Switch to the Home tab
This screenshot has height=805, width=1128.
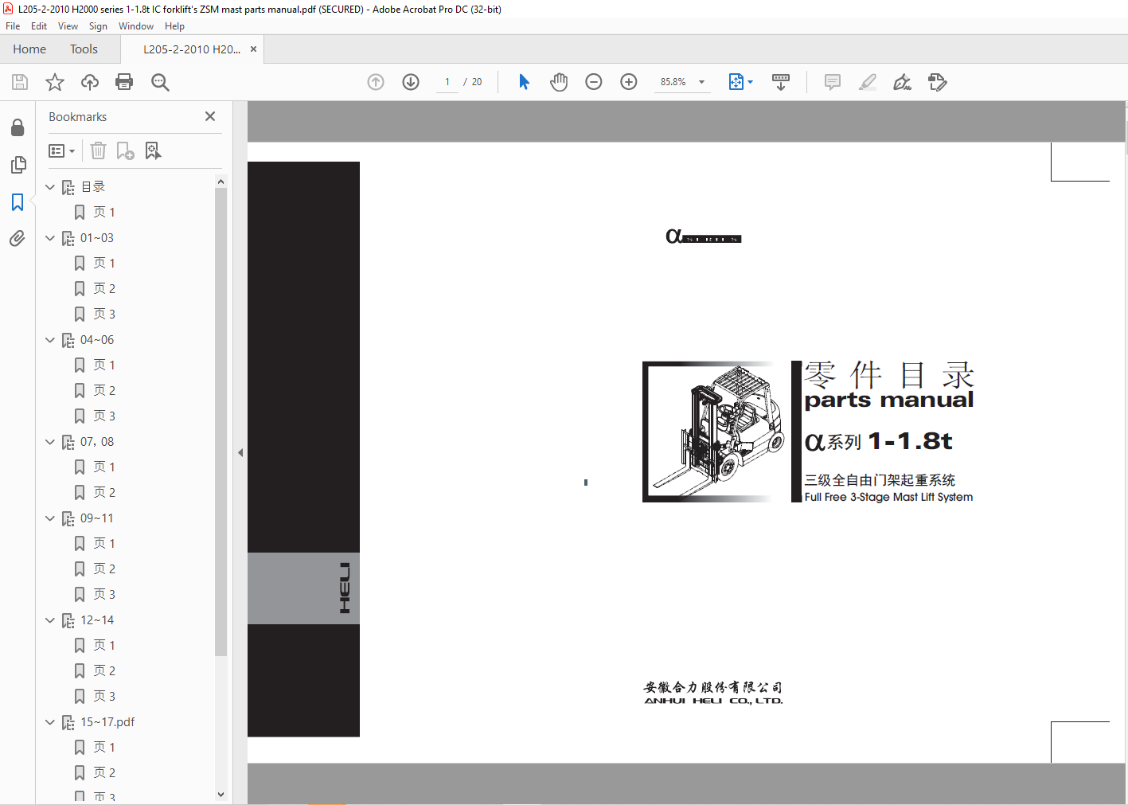point(29,49)
